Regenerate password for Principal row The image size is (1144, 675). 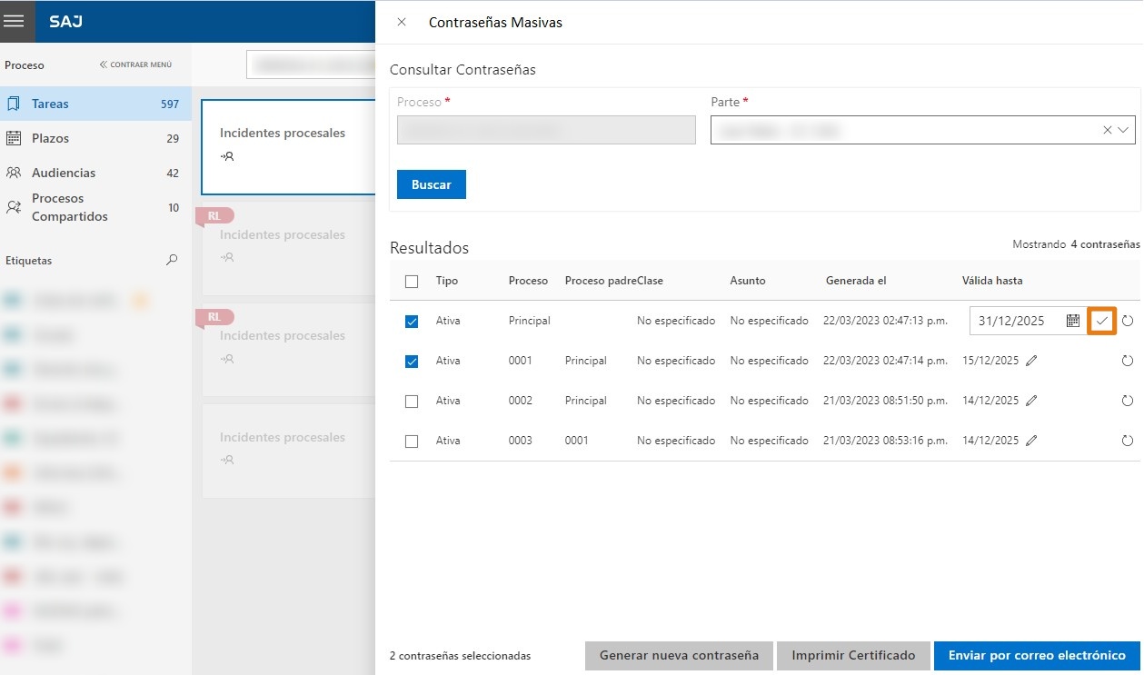click(1128, 321)
